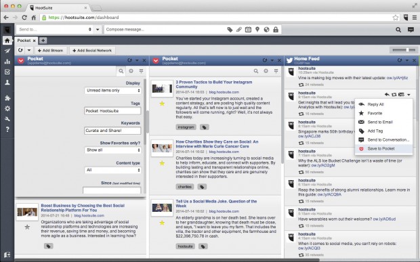Click the location pin icon in compose bar
The image size is (420, 262).
point(257,29)
